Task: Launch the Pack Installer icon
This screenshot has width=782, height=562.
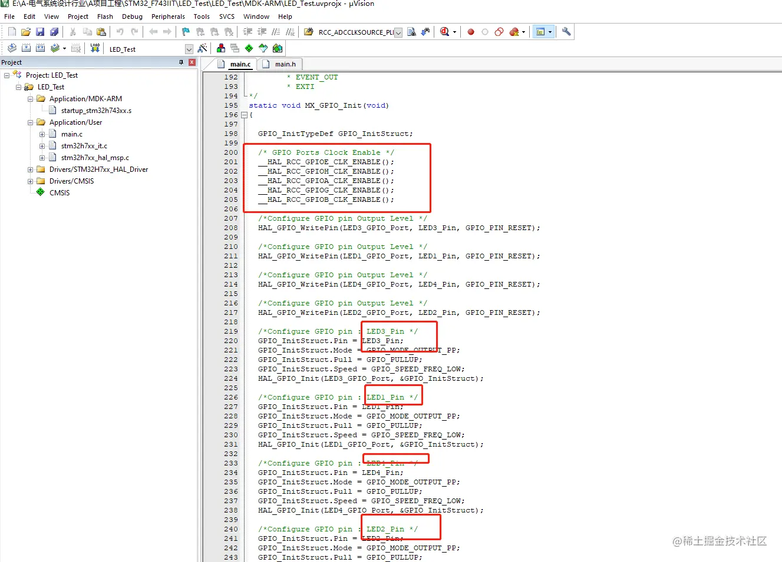Action: (x=278, y=48)
